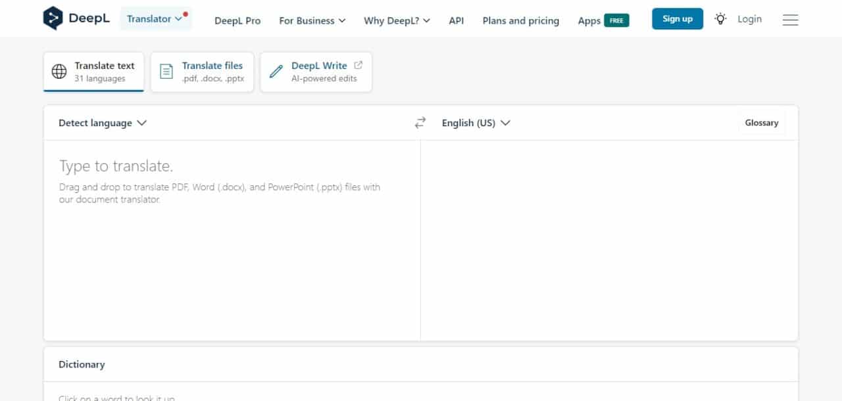Expand the For Business menu
This screenshot has height=401, width=842.
click(x=312, y=20)
